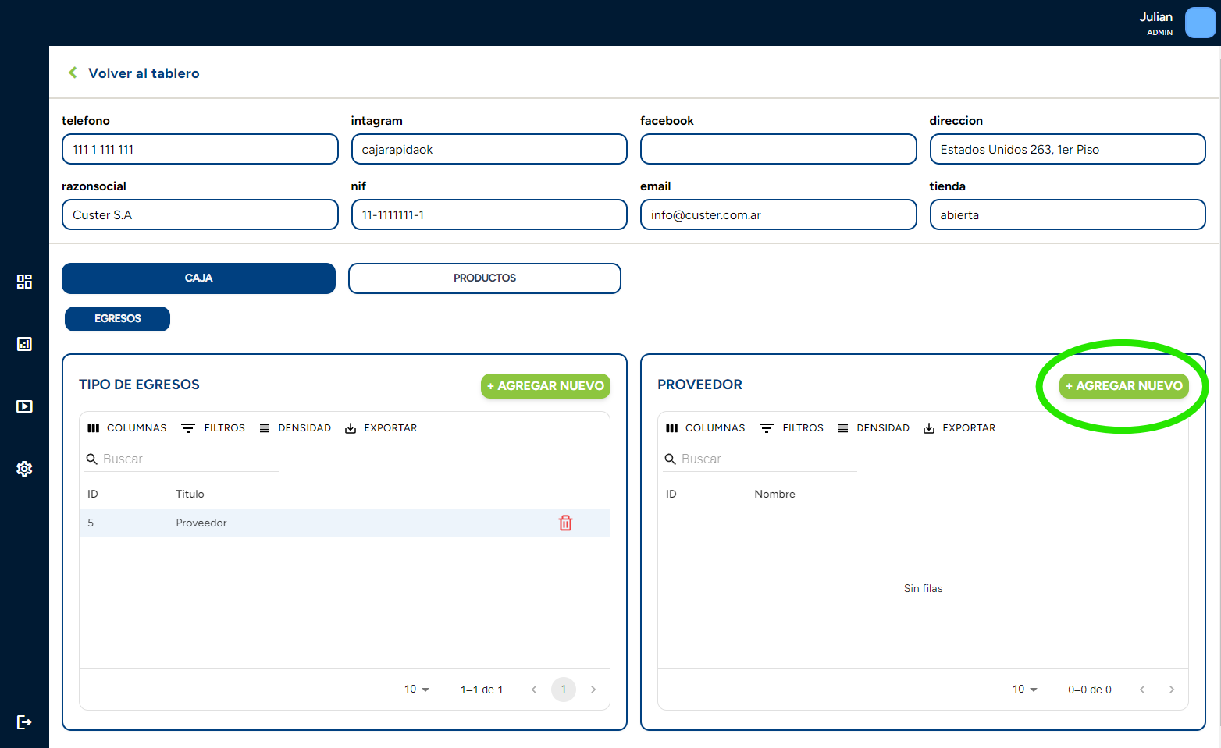Open the settings gear icon in the sidebar
This screenshot has height=748, width=1221.
(x=24, y=469)
